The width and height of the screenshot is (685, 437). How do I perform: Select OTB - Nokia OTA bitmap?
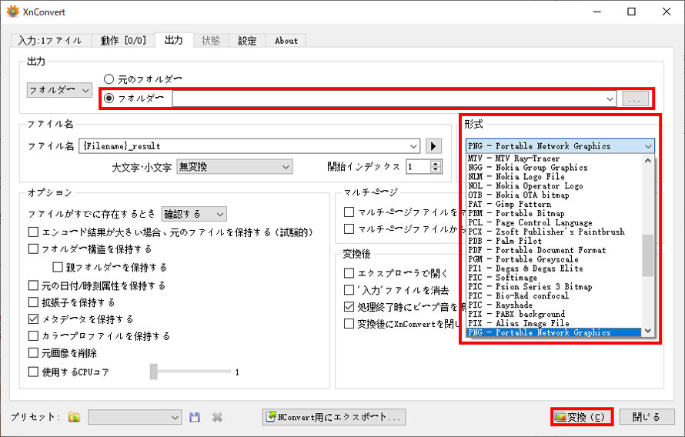click(554, 195)
